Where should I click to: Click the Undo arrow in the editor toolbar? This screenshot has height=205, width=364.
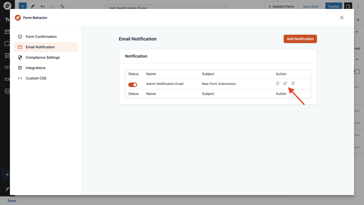pyautogui.click(x=42, y=6)
